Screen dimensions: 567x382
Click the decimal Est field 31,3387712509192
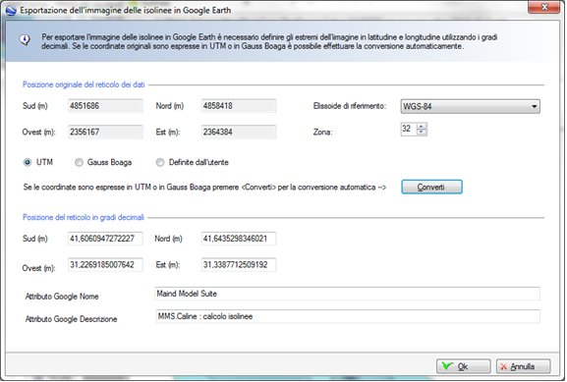coord(239,264)
